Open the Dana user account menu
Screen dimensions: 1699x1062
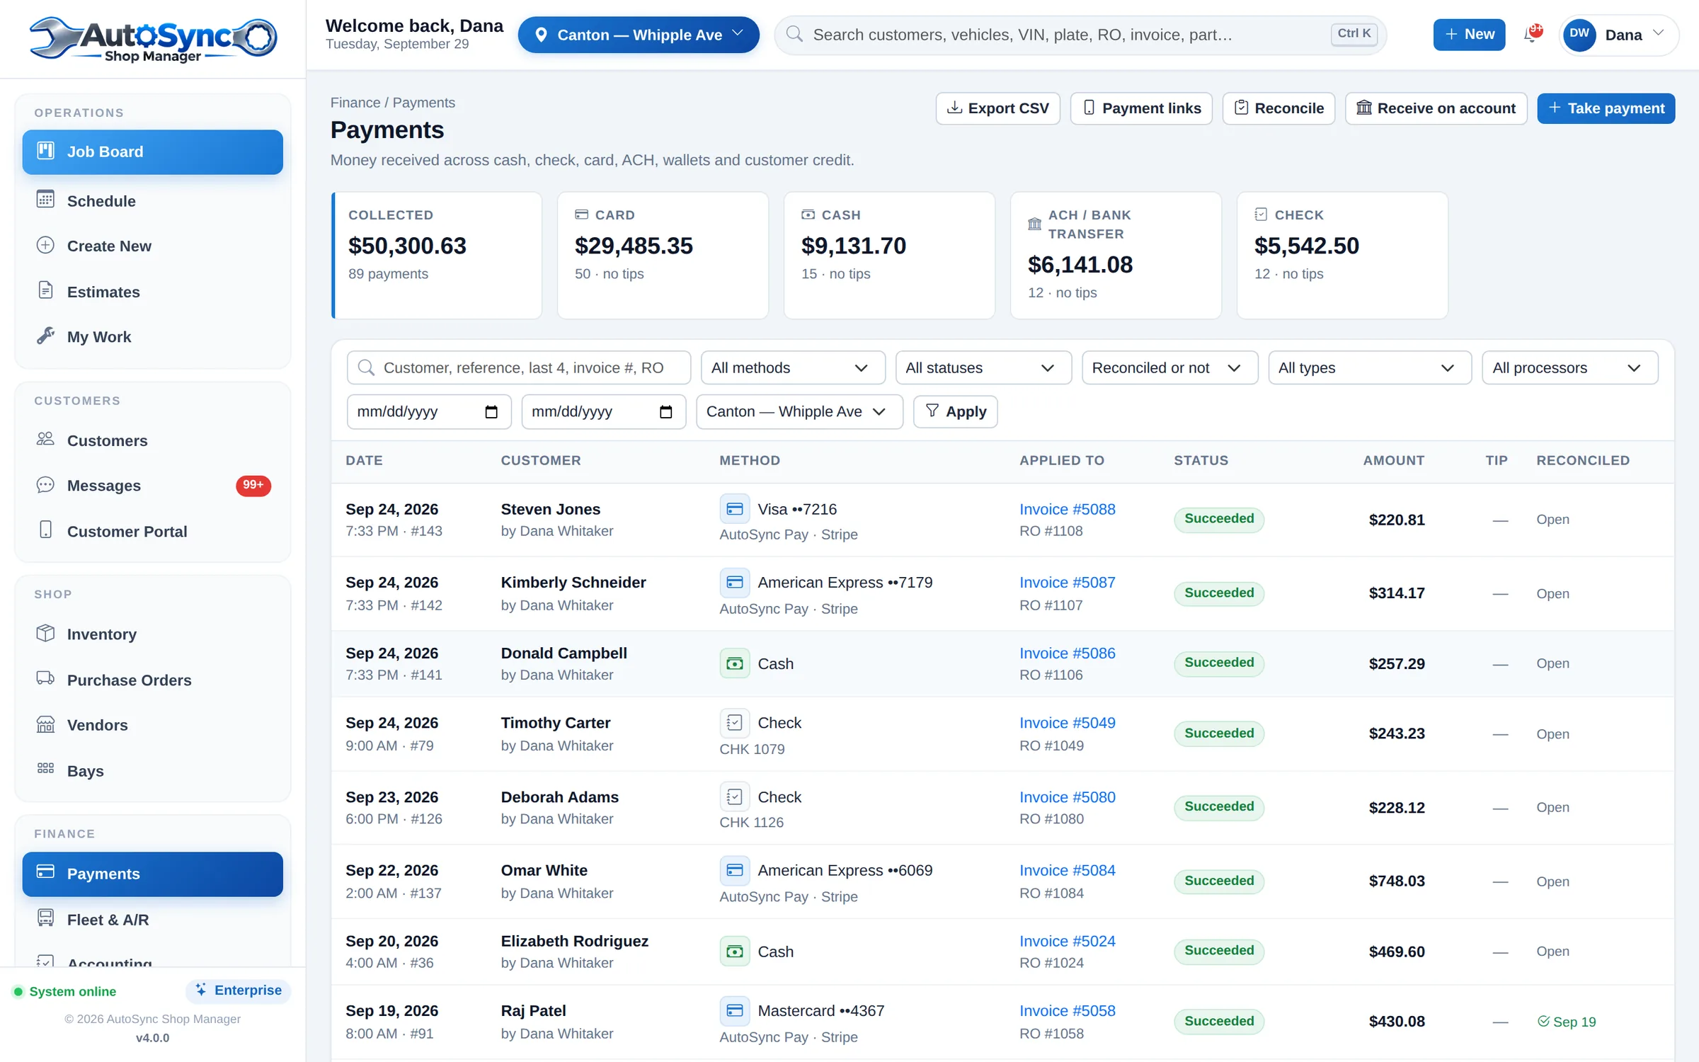tap(1618, 35)
